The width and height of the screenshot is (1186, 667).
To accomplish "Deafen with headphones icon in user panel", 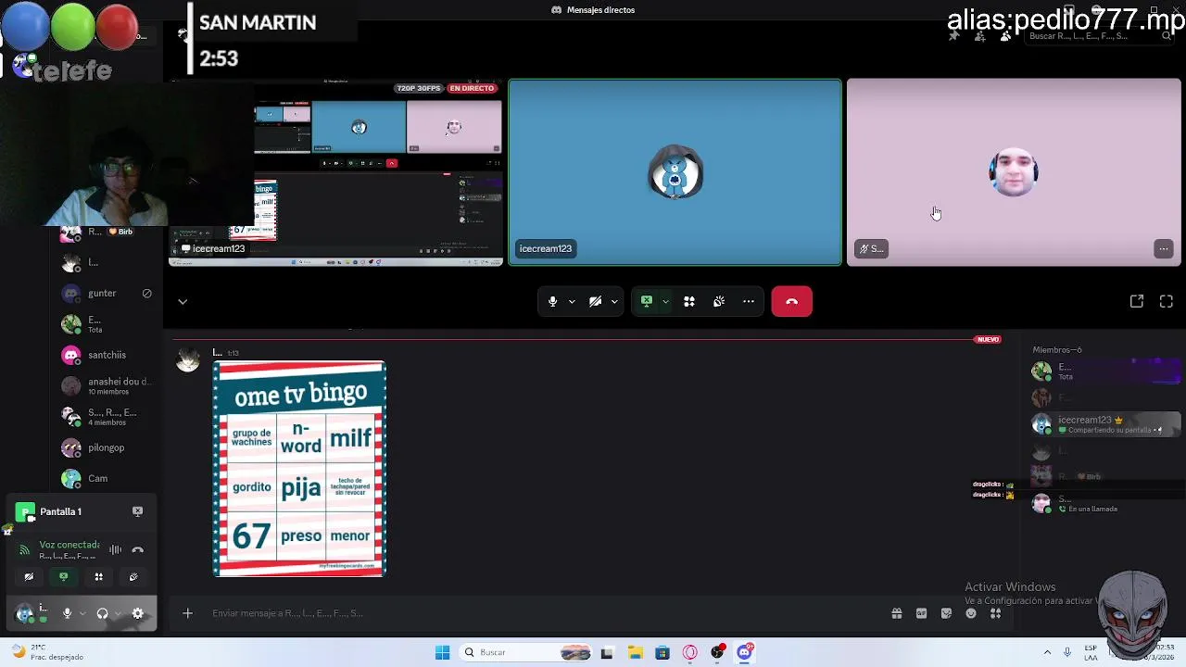I will pos(102,613).
